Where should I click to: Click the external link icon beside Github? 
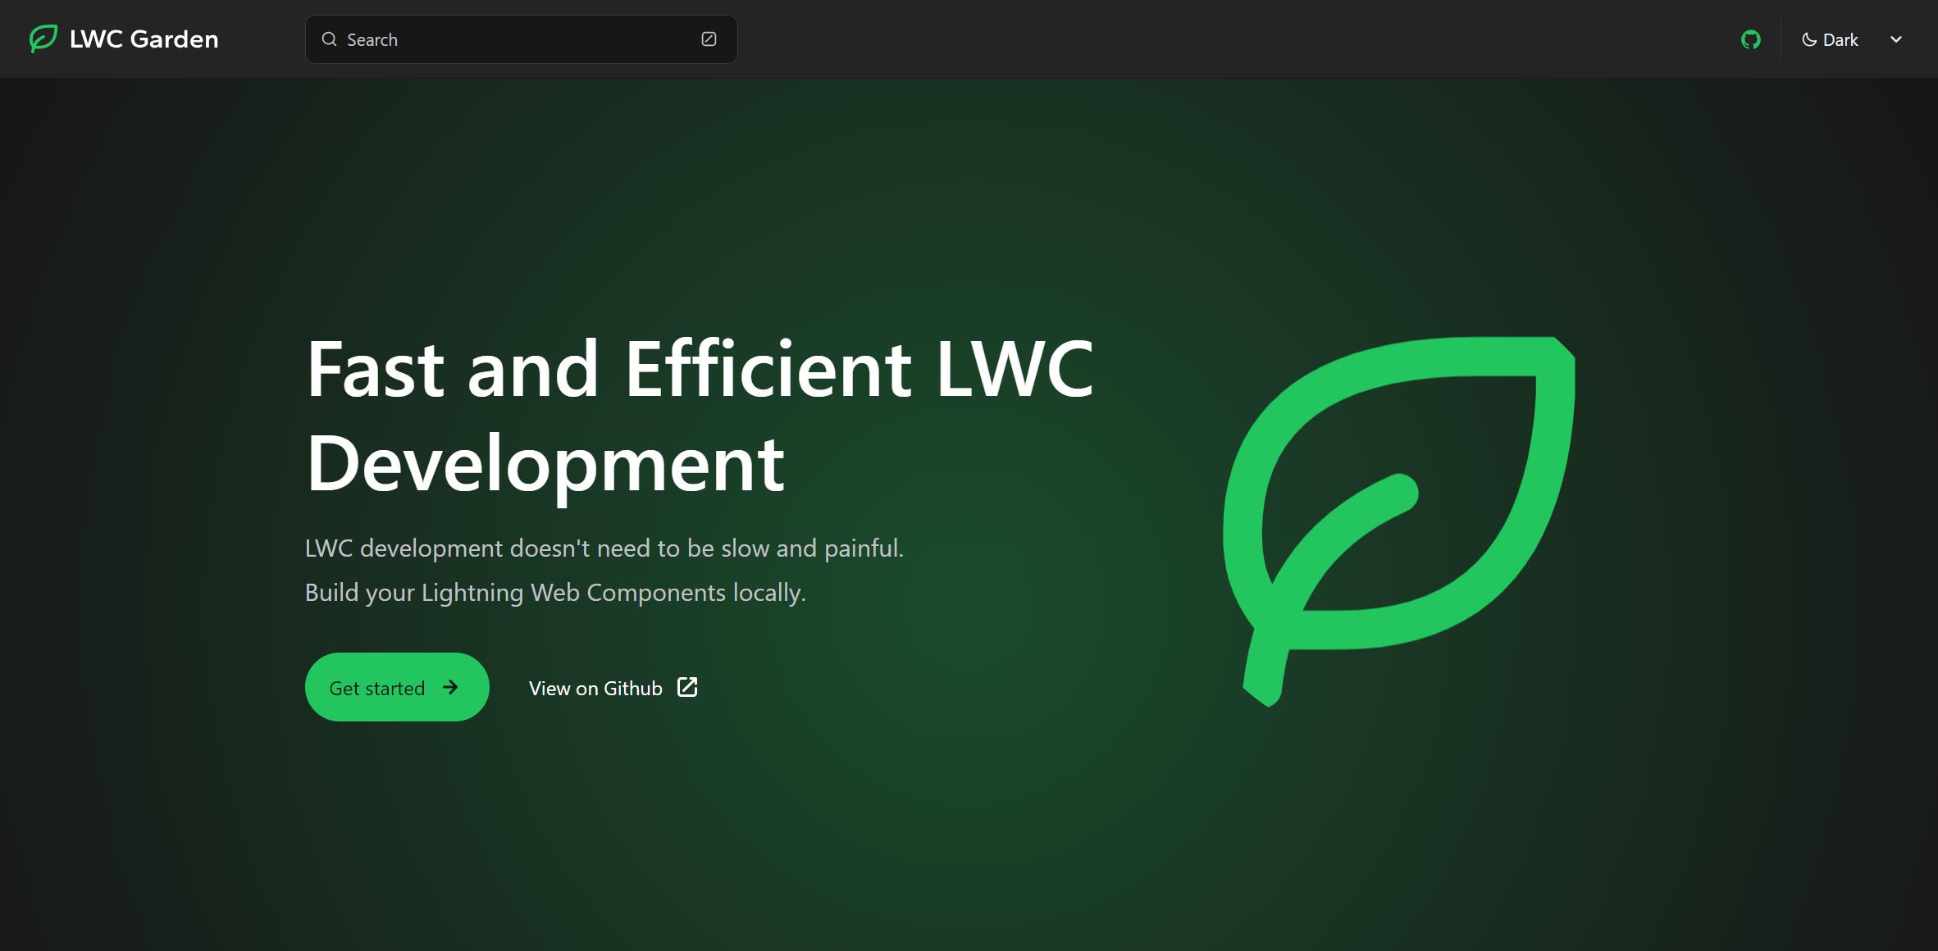pos(687,687)
